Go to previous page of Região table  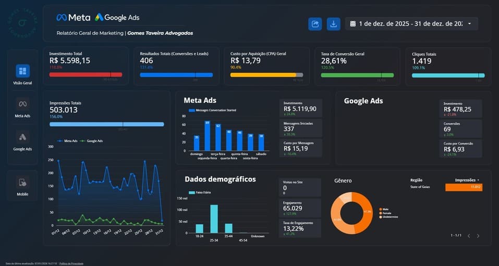[468, 236]
